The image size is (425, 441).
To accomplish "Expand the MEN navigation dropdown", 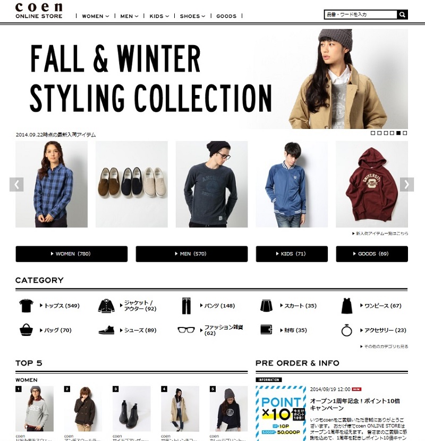I will click(129, 16).
